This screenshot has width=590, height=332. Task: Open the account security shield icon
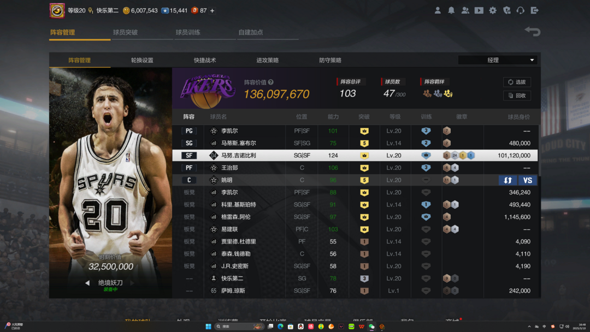(507, 10)
